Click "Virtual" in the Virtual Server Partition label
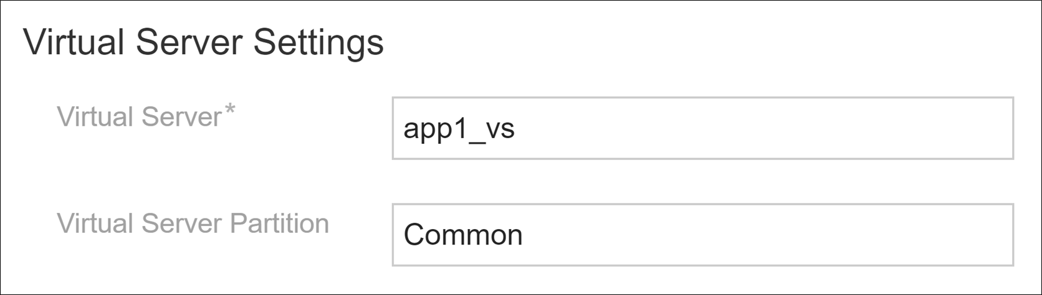This screenshot has height=295, width=1042. (95, 223)
